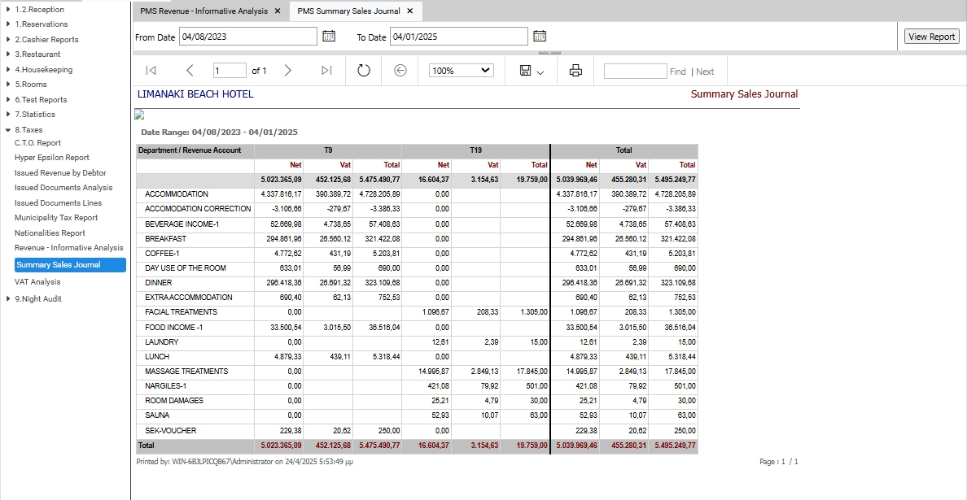Print the report
This screenshot has height=500, width=967.
pos(575,71)
